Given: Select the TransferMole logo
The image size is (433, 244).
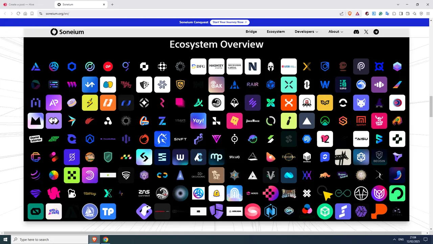Looking at the screenshot, I should (x=108, y=139).
